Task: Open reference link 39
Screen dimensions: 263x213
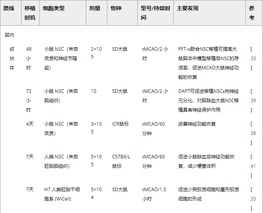Action: click(253, 100)
